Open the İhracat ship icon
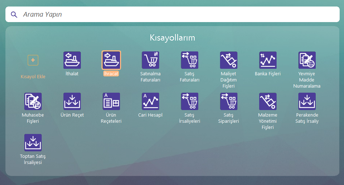 (x=111, y=60)
